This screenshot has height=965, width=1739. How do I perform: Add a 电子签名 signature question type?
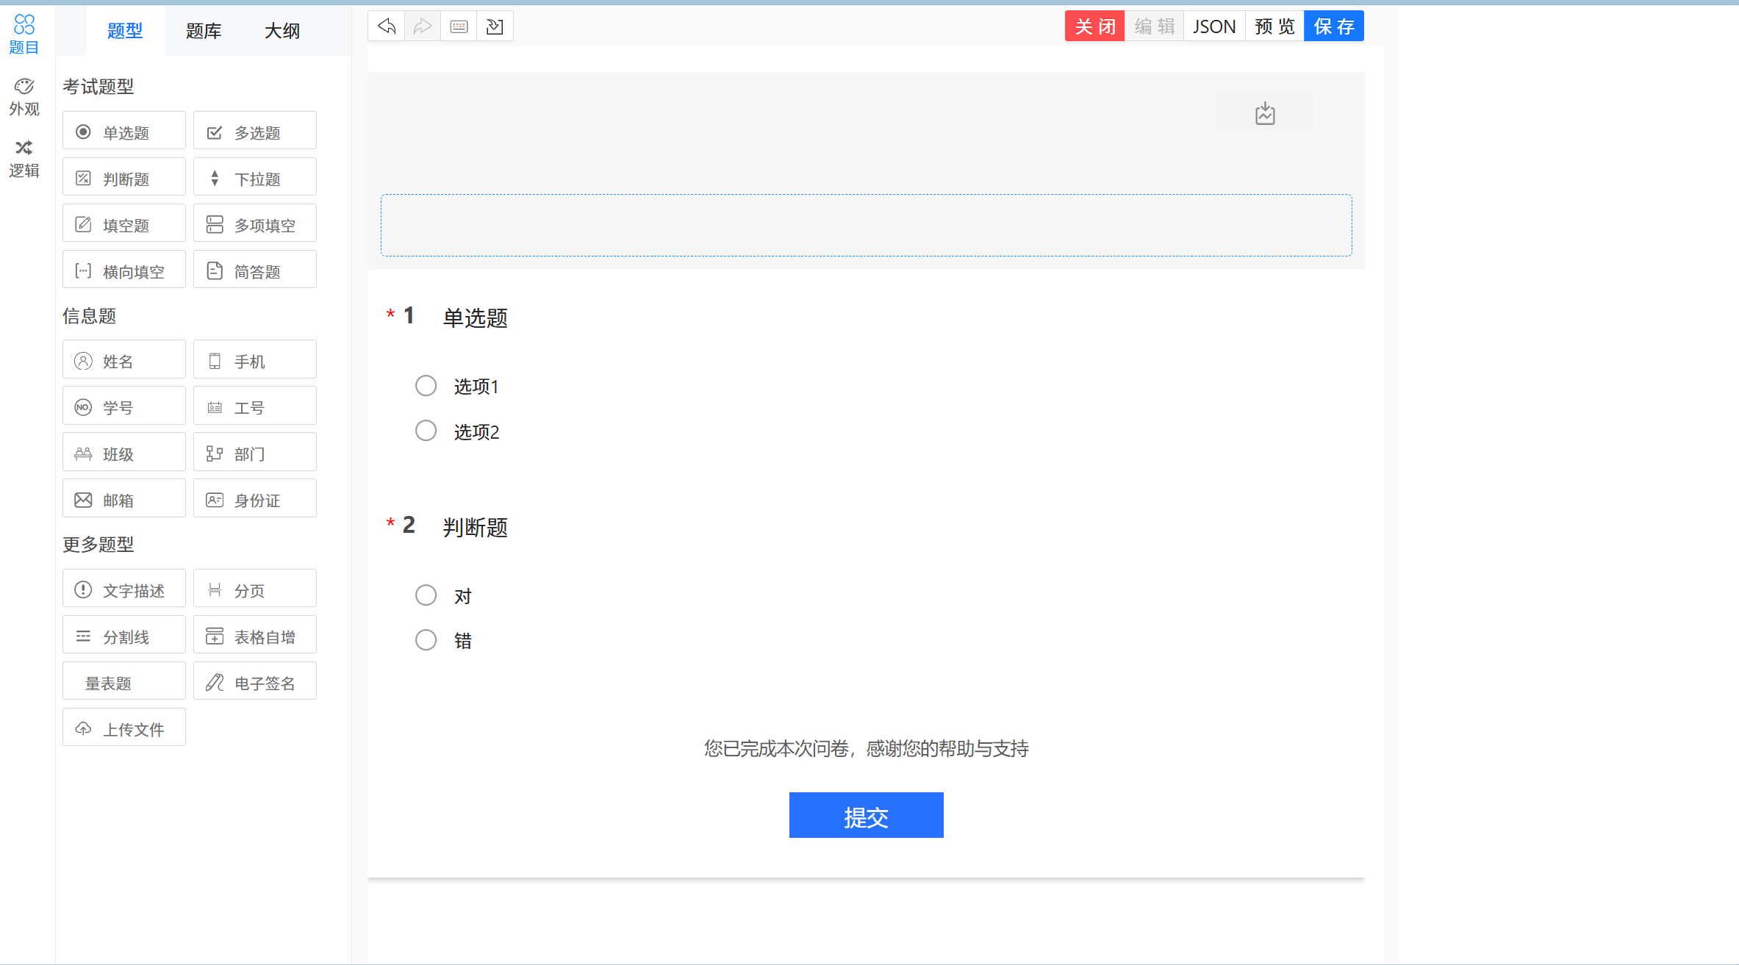coord(254,683)
